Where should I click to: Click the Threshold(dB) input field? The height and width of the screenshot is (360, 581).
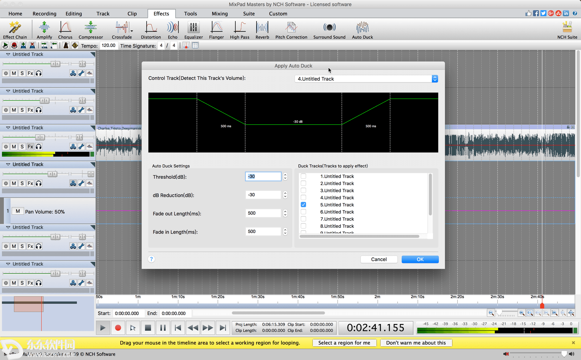[x=263, y=176]
